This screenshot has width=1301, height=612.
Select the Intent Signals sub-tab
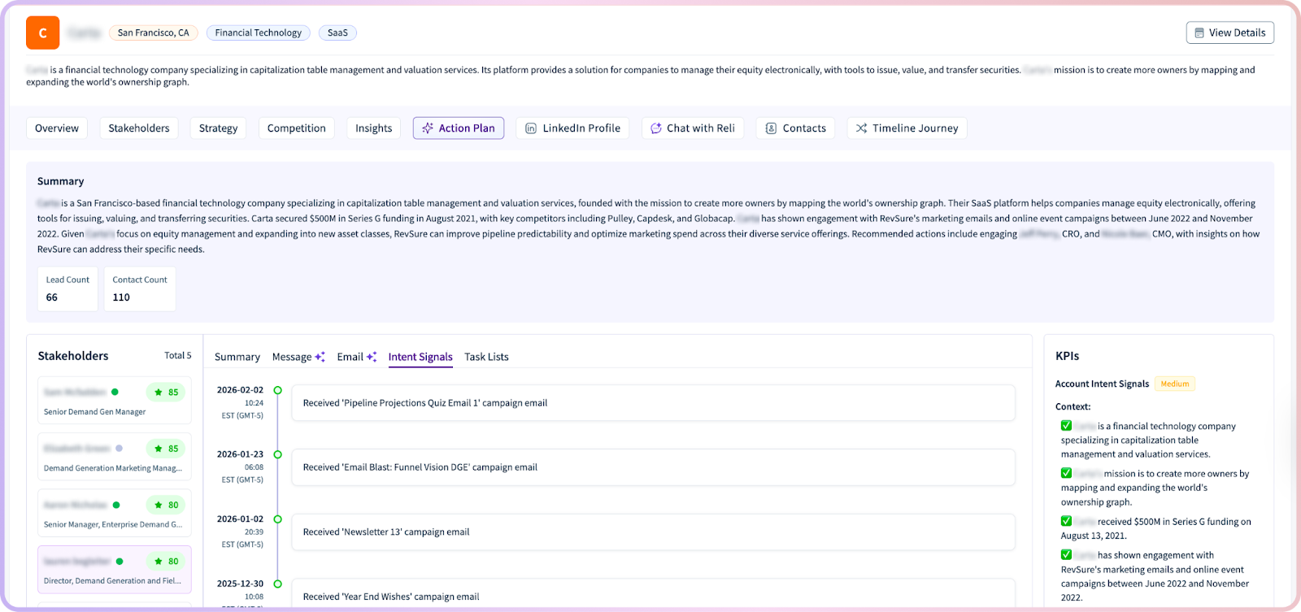click(x=420, y=357)
